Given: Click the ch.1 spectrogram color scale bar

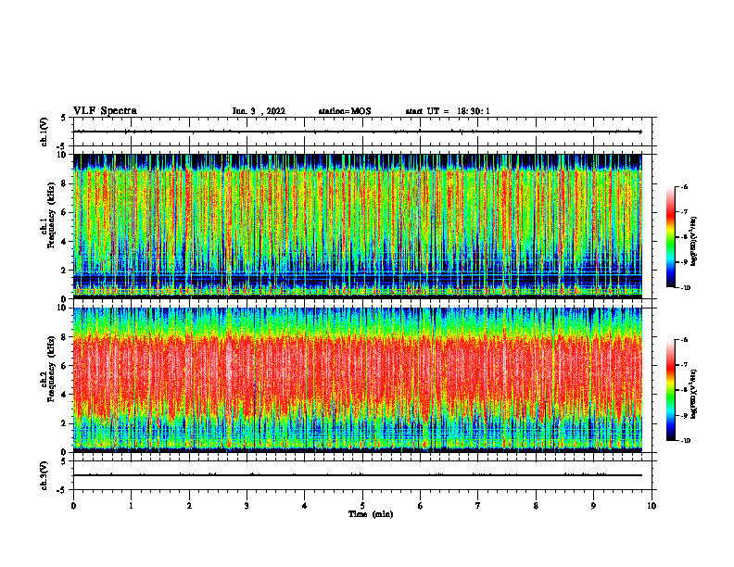Looking at the screenshot, I should (x=670, y=237).
